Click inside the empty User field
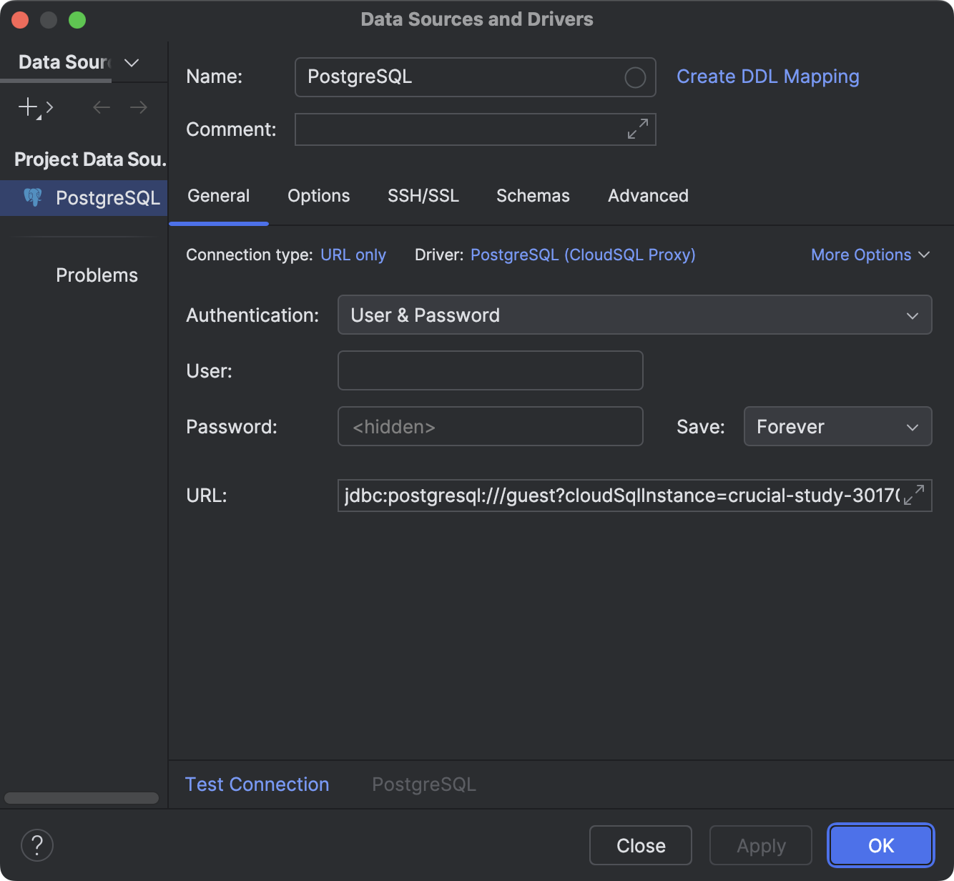The width and height of the screenshot is (954, 881). click(489, 370)
